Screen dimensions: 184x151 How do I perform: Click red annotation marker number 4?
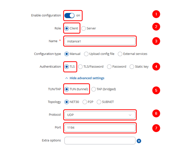(x=156, y=67)
